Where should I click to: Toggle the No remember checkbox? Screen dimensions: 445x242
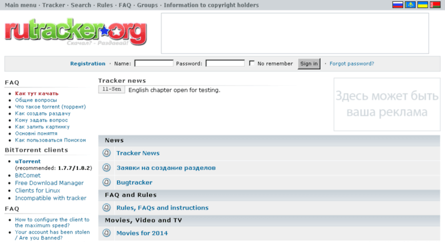point(251,63)
